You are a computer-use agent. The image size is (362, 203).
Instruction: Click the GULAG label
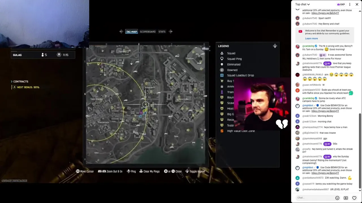coord(17,55)
